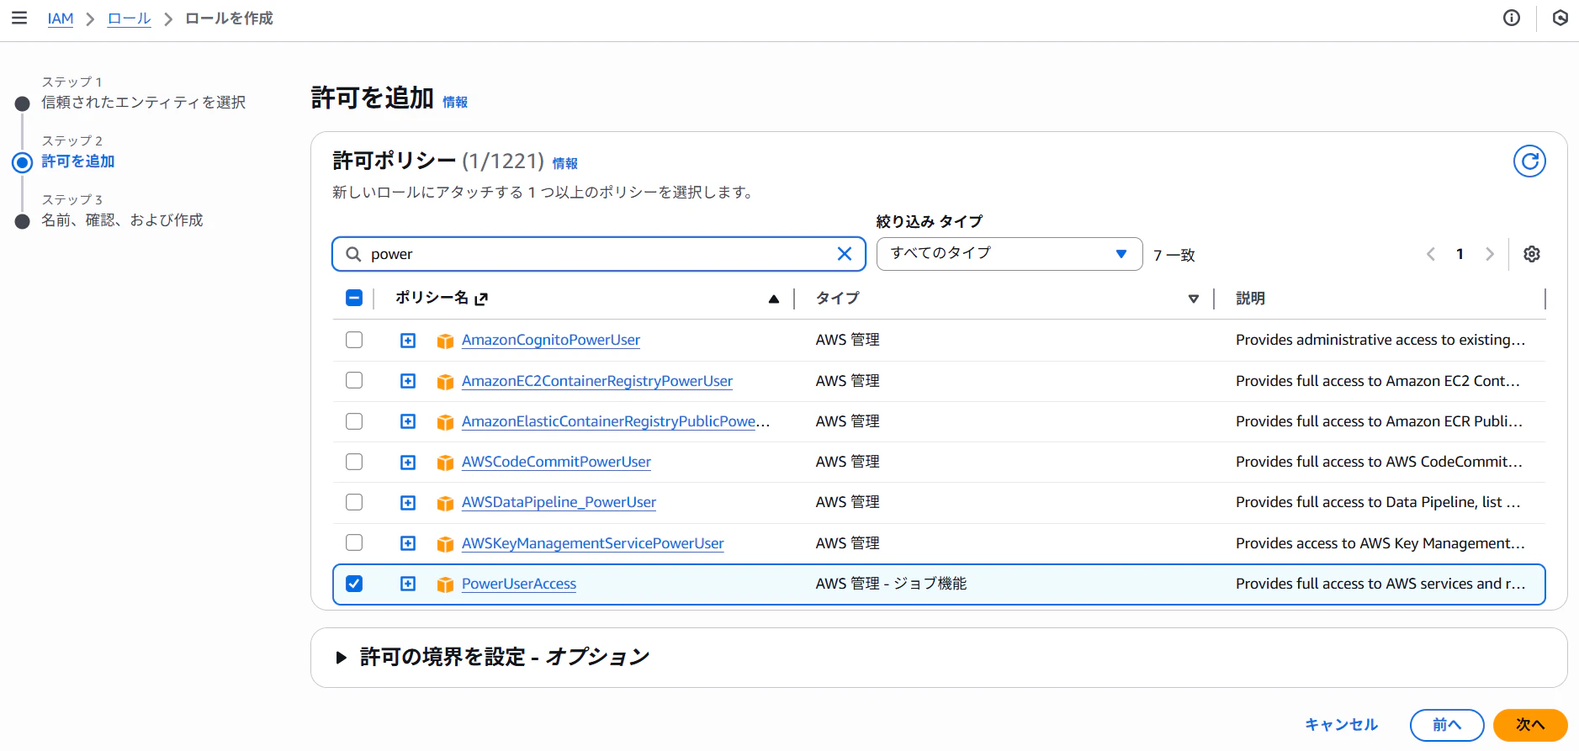This screenshot has width=1579, height=751.
Task: Open the hexagon settings icon in header
Action: [x=1560, y=18]
